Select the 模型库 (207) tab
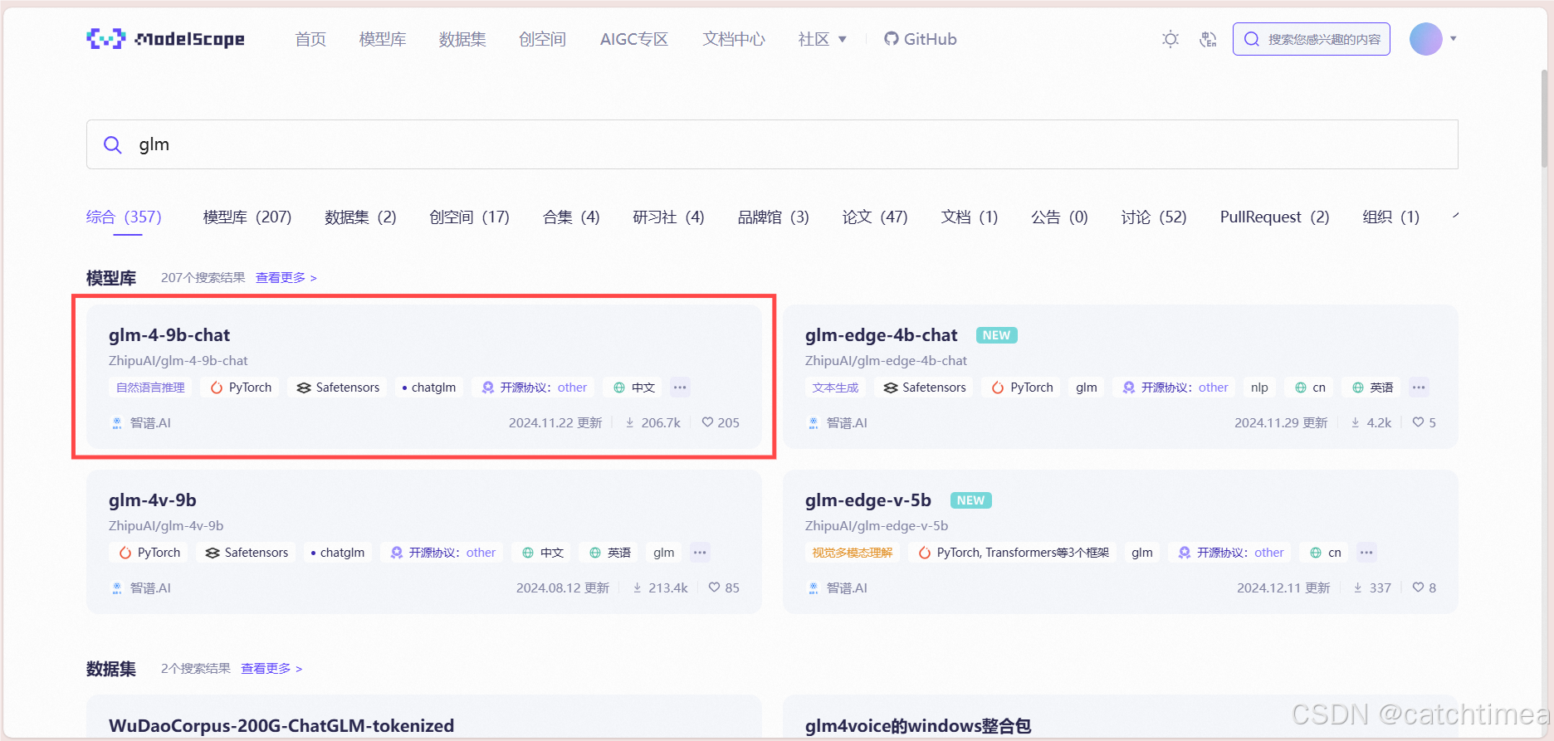This screenshot has height=741, width=1554. pos(247,217)
